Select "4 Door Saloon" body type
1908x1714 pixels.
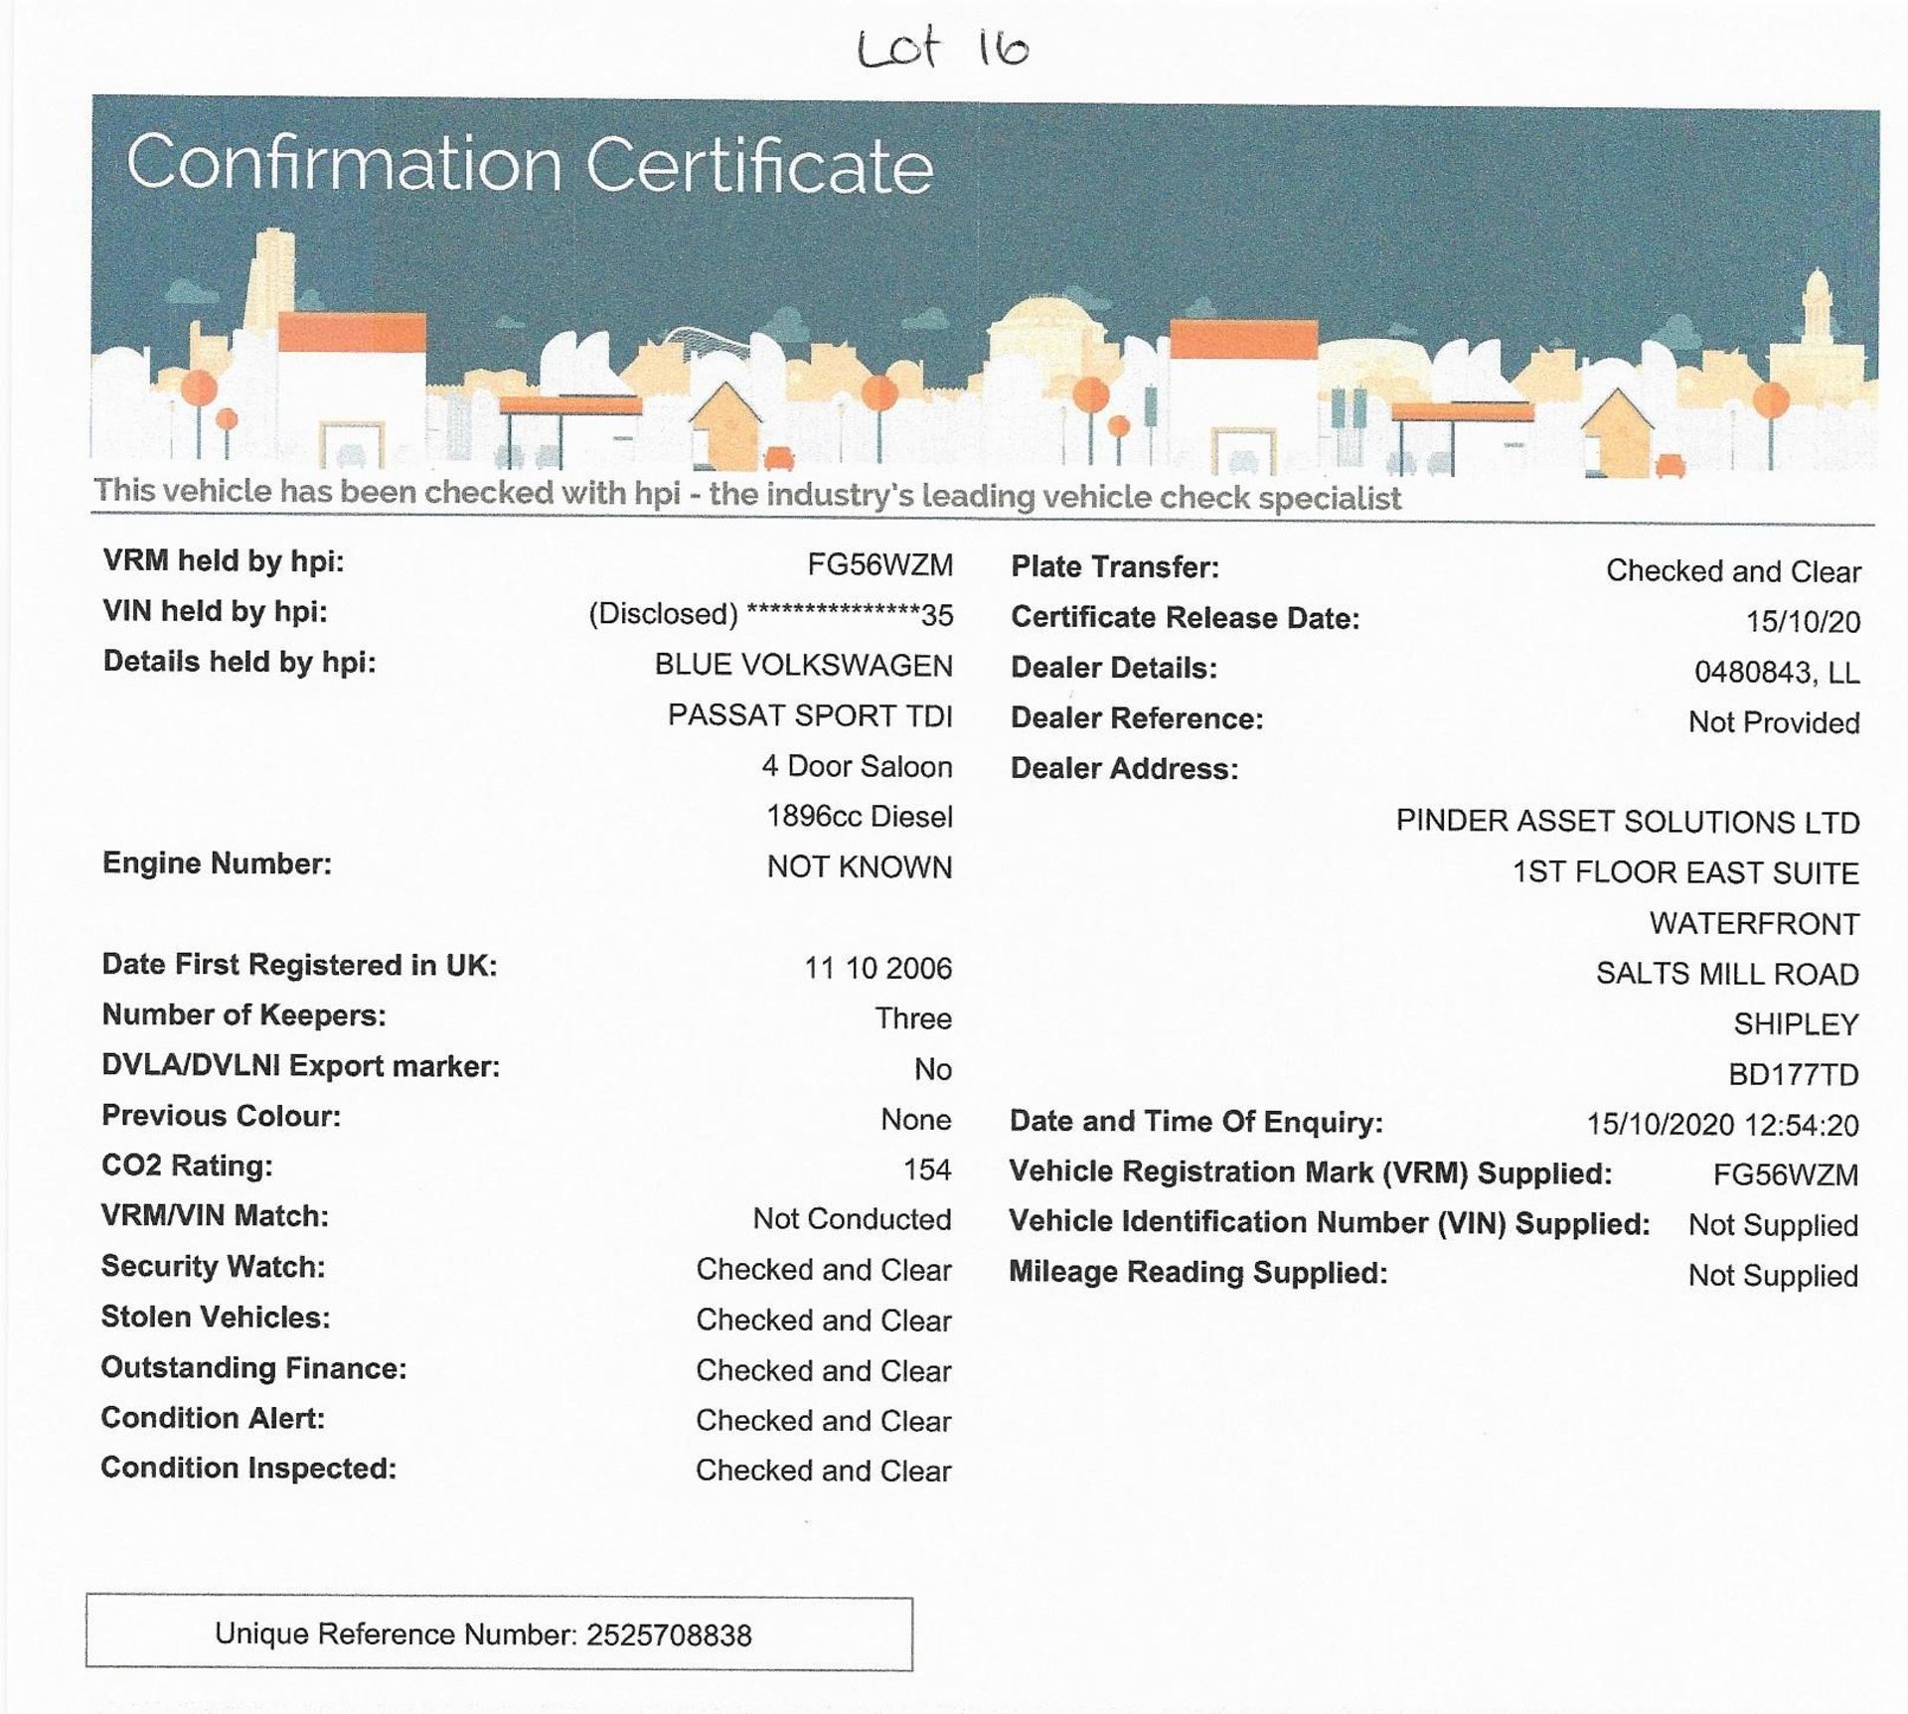(x=857, y=766)
